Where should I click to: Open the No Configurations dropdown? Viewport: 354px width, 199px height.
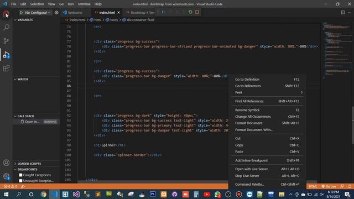click(x=38, y=13)
